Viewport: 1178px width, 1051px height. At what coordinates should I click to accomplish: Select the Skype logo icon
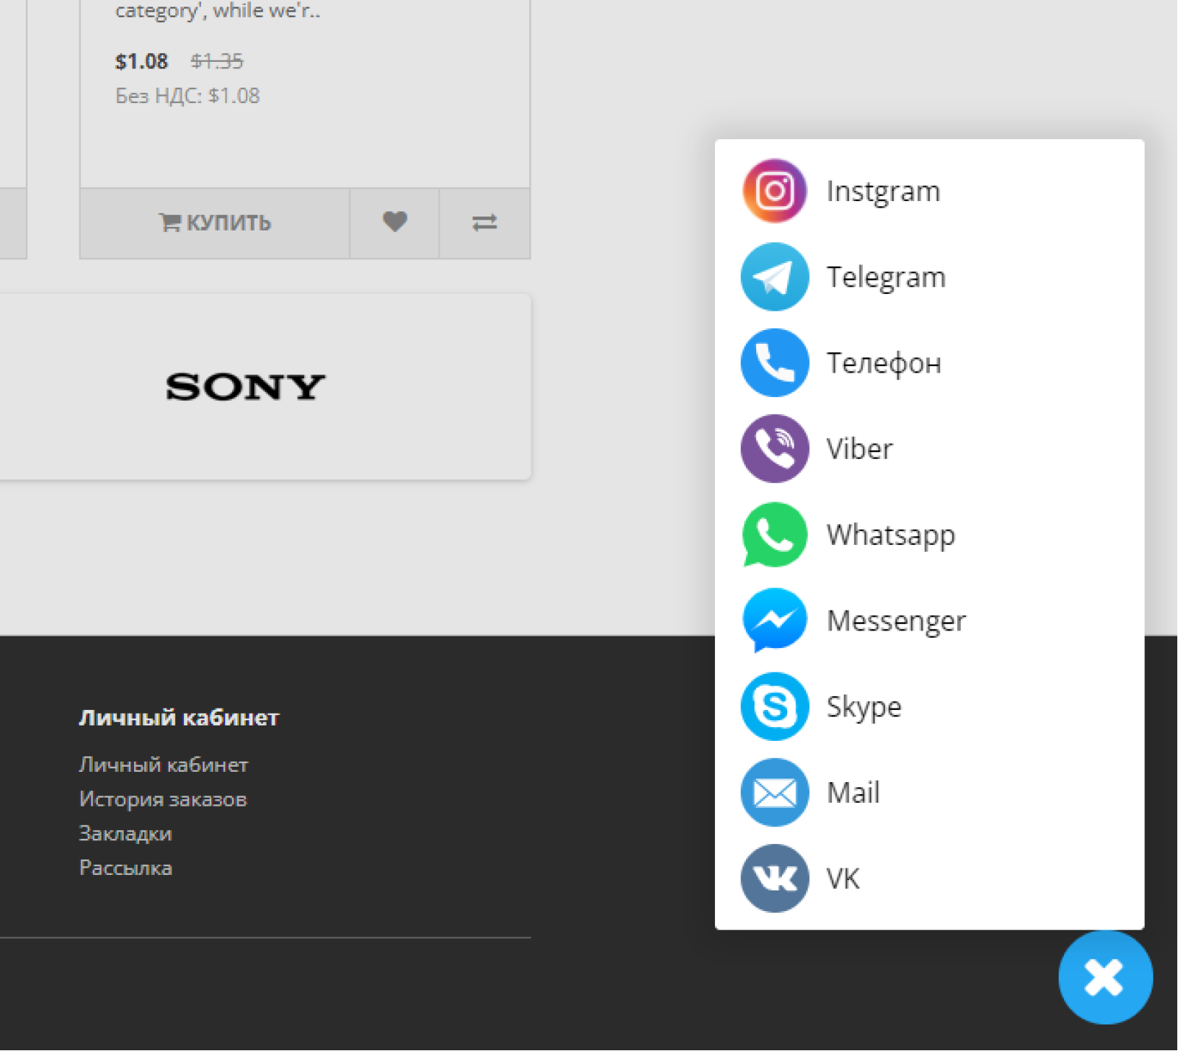tap(775, 707)
